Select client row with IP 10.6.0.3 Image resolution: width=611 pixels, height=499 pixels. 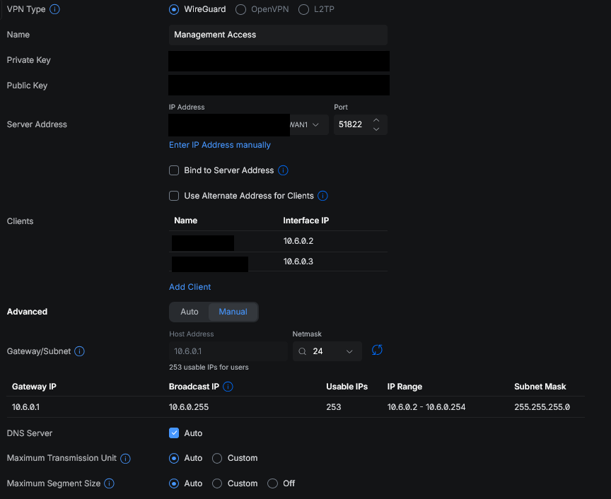click(278, 262)
